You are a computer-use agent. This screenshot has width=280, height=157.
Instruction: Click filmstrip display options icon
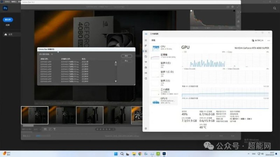pyautogui.click(x=45, y=129)
